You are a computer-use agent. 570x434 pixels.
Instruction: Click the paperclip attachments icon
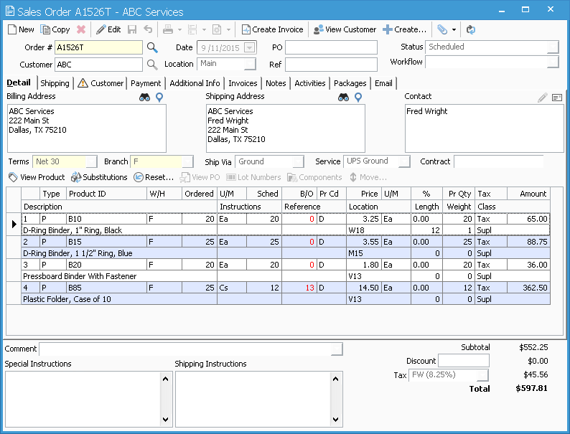pos(442,29)
